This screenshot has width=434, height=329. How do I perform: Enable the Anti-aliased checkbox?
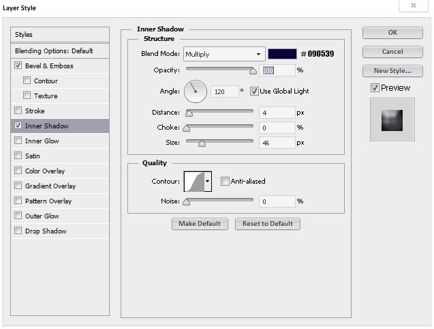(x=225, y=181)
